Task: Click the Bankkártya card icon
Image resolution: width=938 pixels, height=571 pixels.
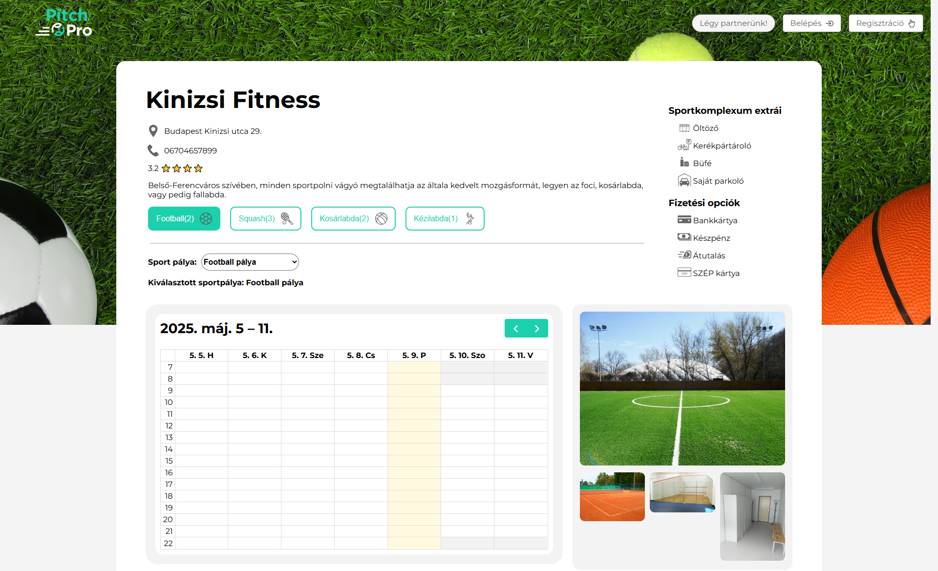Action: tap(684, 220)
